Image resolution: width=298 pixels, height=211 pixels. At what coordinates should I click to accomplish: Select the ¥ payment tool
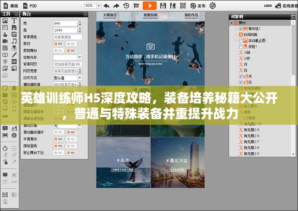point(14,135)
